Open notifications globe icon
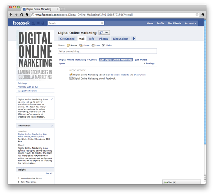The image size is (214, 195). pyautogui.click(x=43, y=23)
